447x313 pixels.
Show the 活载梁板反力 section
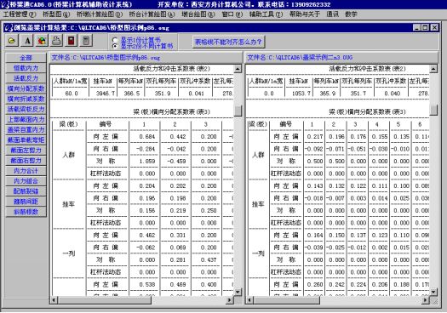click(x=26, y=109)
